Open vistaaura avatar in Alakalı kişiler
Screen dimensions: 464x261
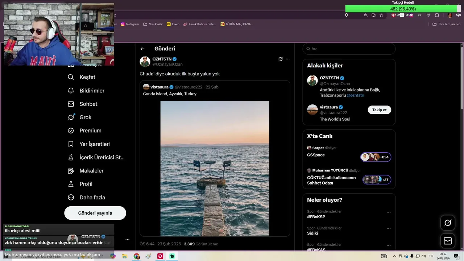tap(312, 110)
